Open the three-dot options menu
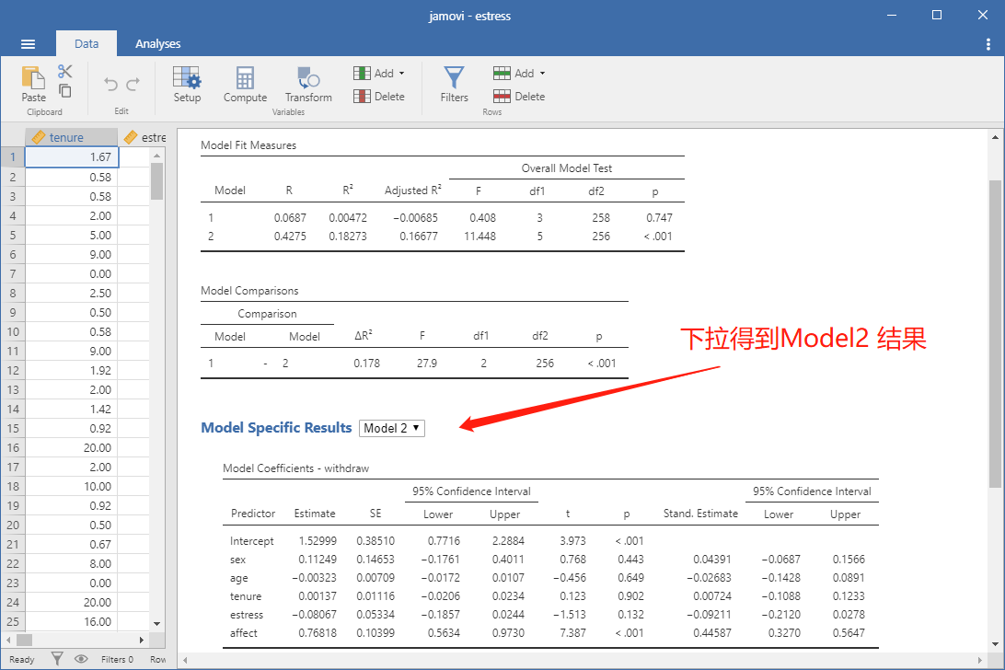Screen dimensions: 1005x670 (988, 44)
